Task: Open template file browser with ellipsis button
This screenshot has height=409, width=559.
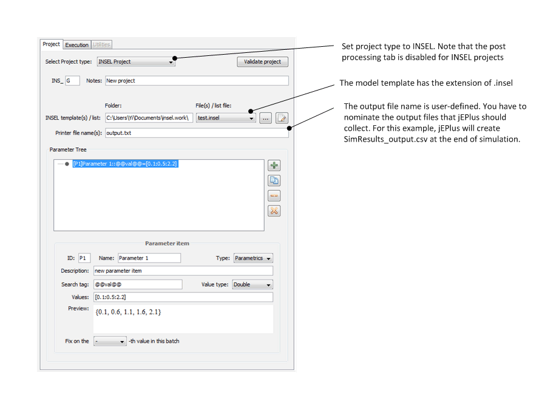Action: coord(265,118)
